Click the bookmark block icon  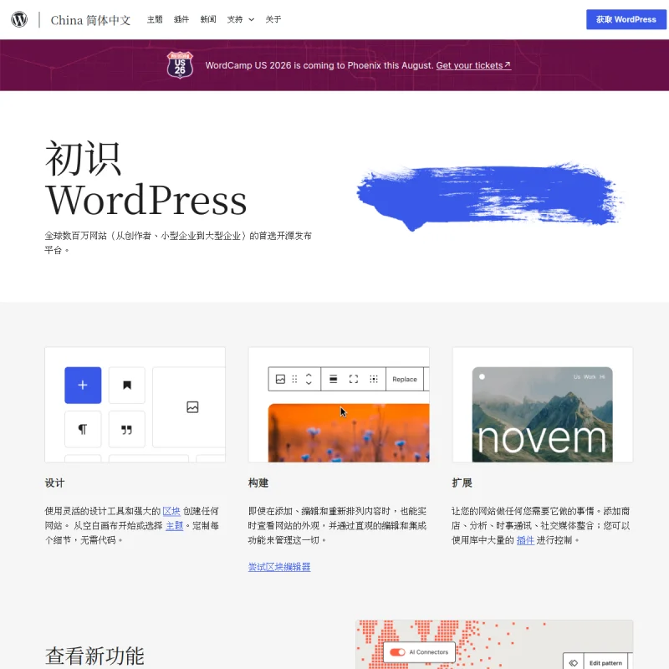[127, 386]
